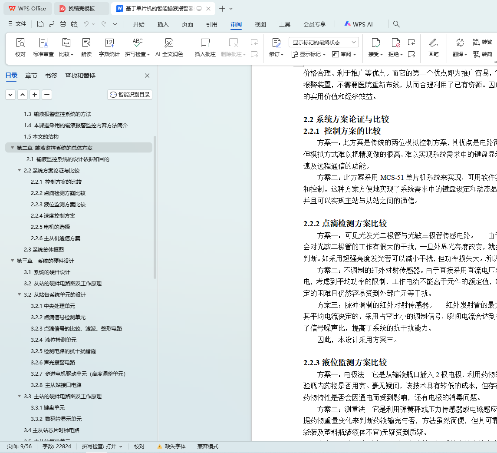Launch 标准审查 standard review
The height and width of the screenshot is (453, 497).
[x=43, y=48]
